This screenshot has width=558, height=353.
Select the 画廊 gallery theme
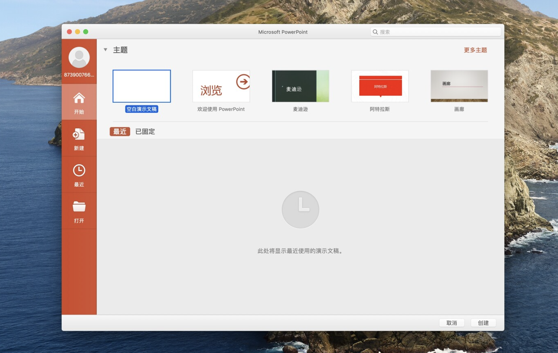pos(459,86)
